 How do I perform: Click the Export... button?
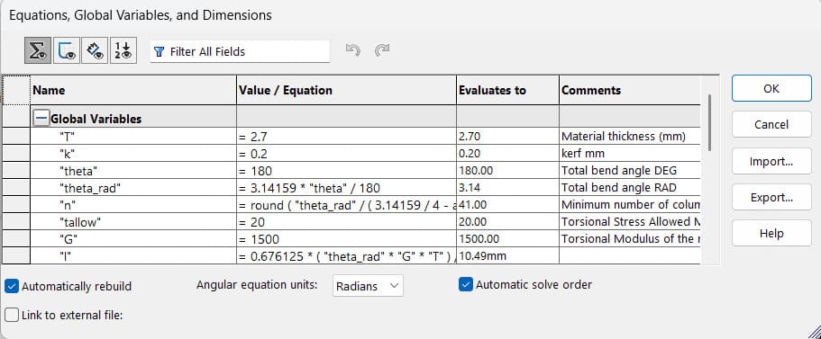(x=771, y=197)
